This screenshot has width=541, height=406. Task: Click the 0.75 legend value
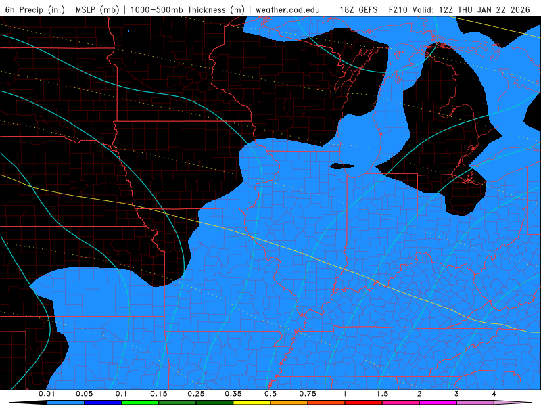pyautogui.click(x=308, y=394)
